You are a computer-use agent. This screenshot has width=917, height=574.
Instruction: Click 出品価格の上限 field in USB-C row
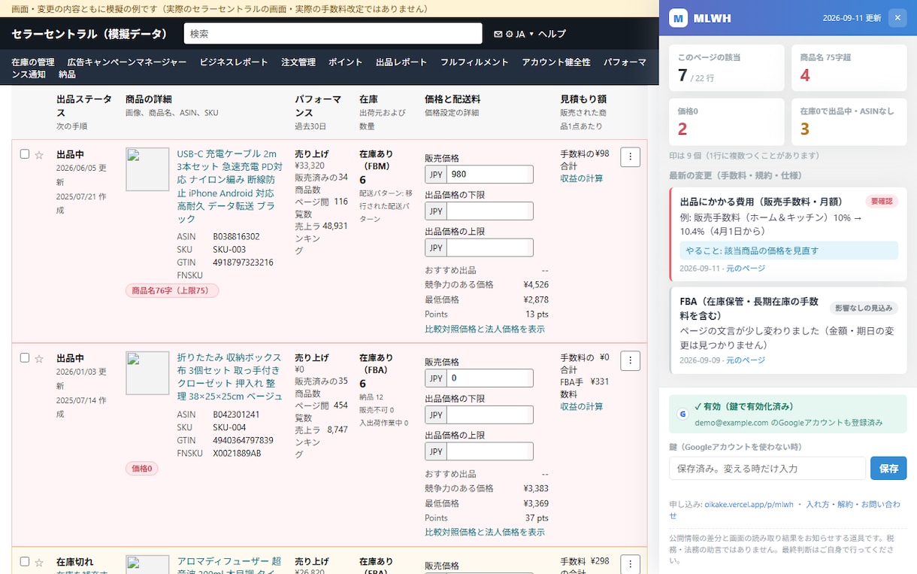click(489, 248)
